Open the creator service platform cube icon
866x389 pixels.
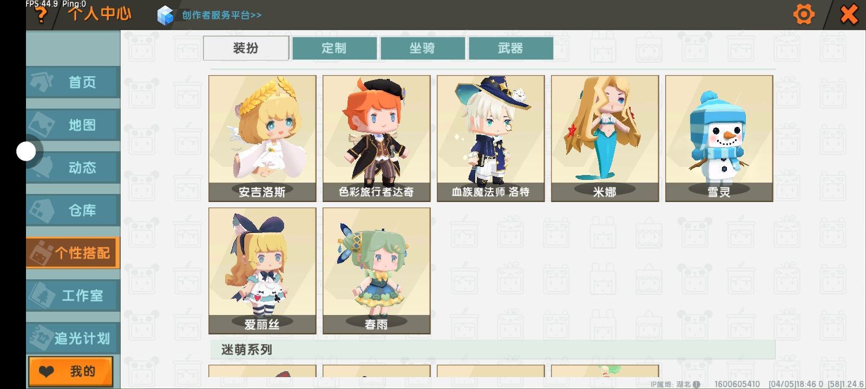(x=165, y=15)
